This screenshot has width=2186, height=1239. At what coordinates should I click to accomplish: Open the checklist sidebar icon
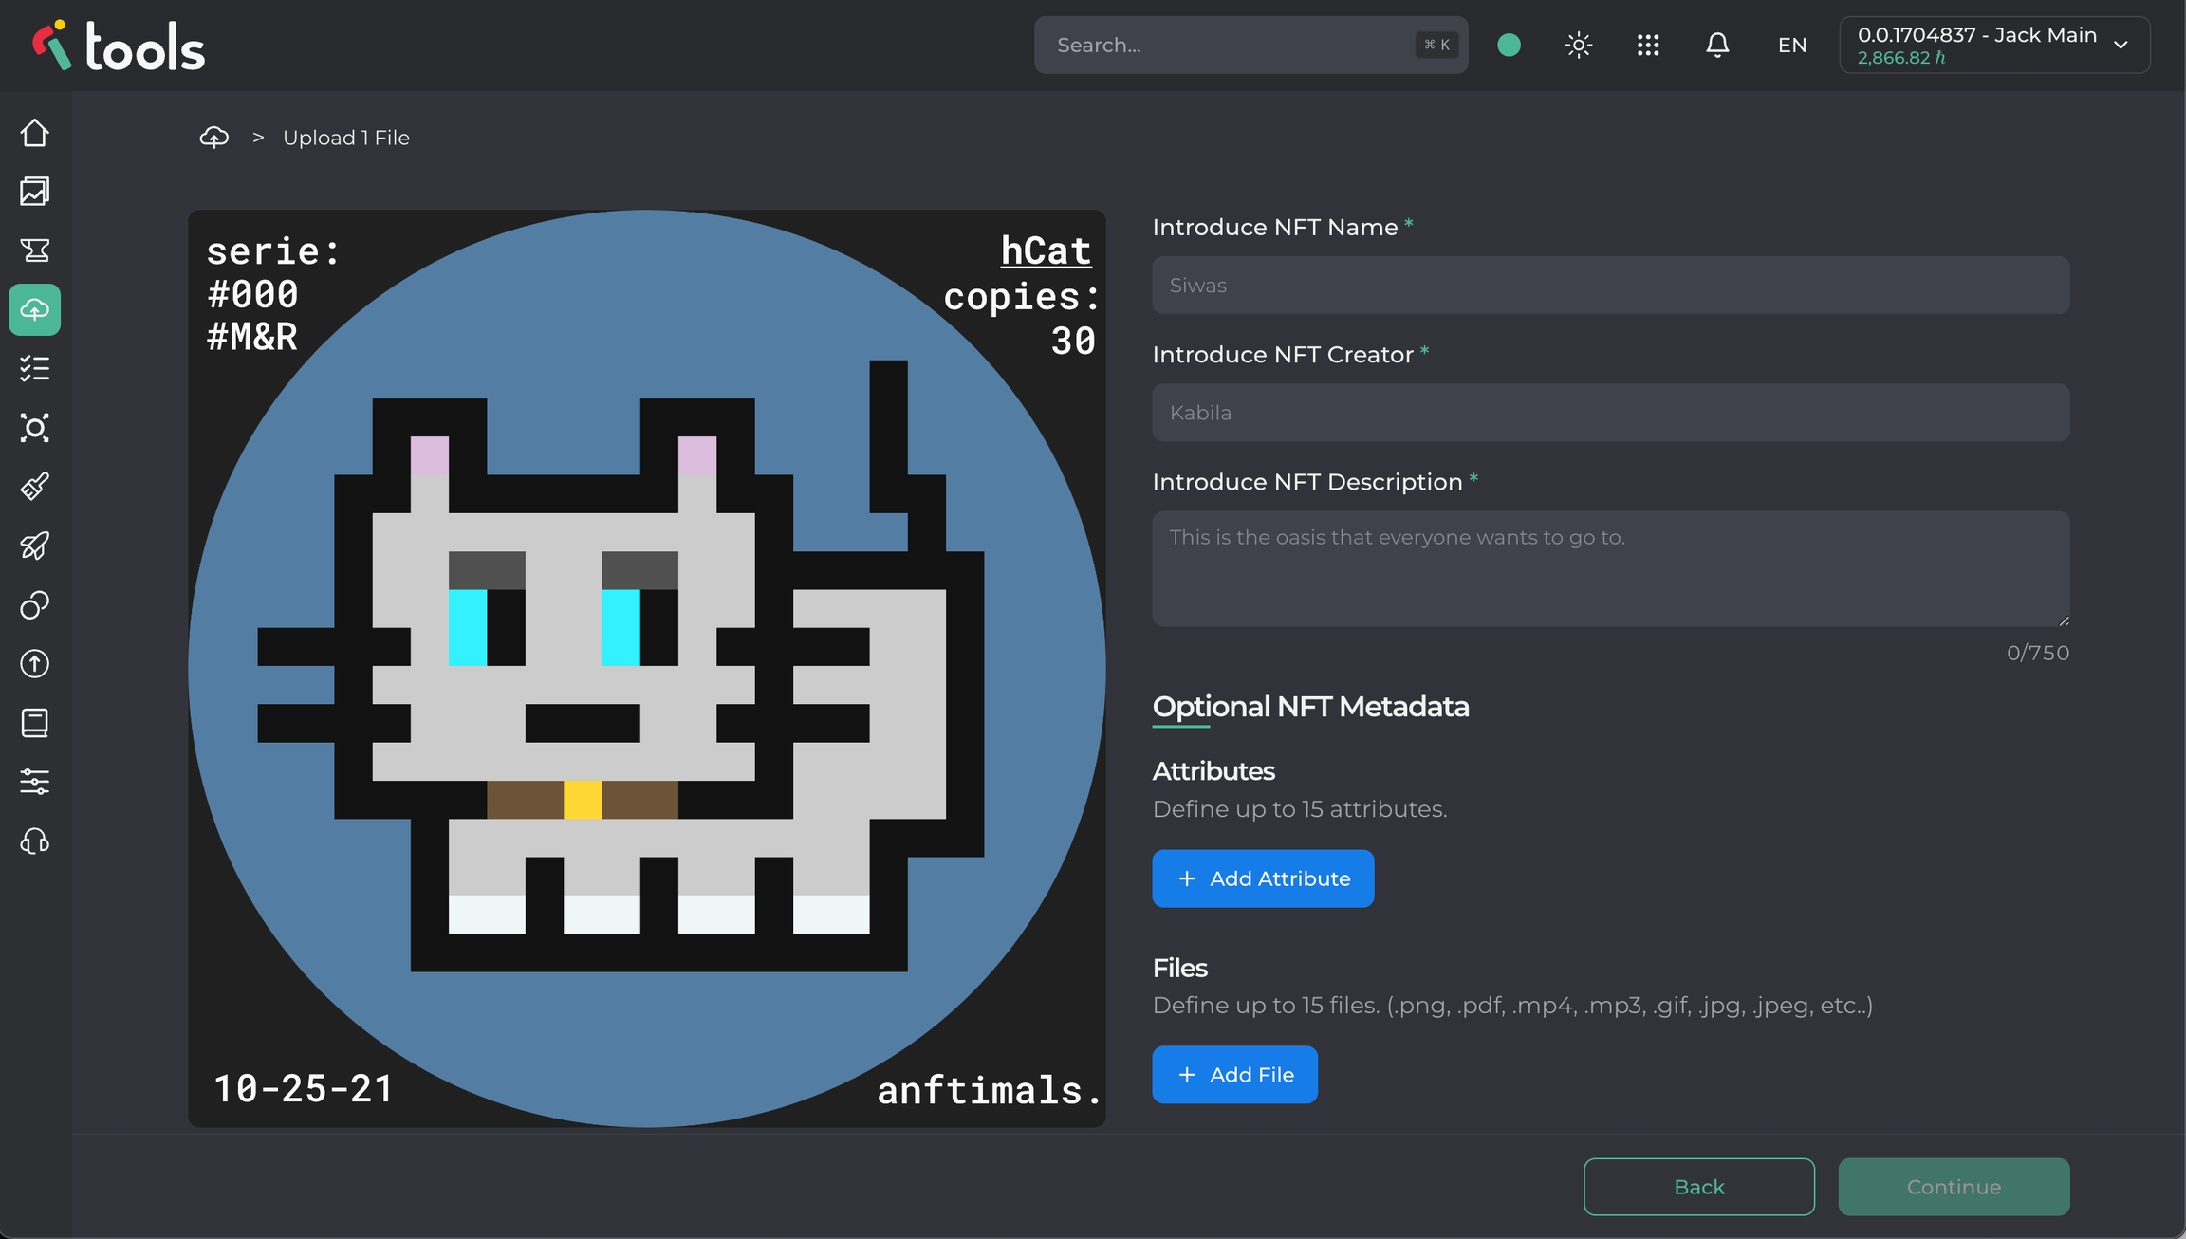(35, 368)
